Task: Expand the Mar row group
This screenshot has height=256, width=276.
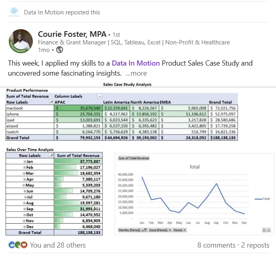Action: [x=24, y=174]
